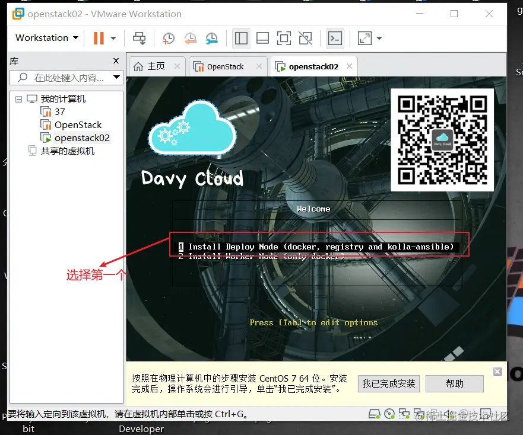
Task: Send Ctrl+Alt+Del to the virtual machine
Action: click(139, 38)
